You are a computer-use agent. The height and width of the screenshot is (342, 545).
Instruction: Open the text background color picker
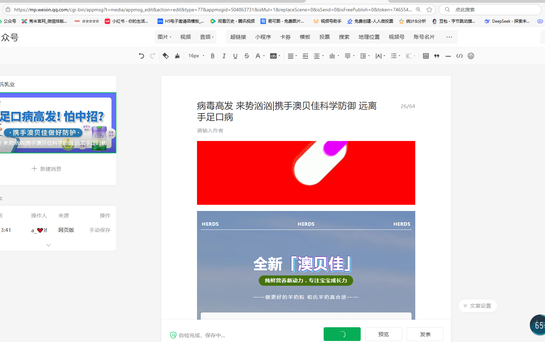point(275,56)
